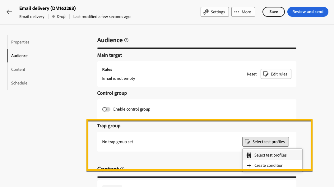Click the Settings gear icon
This screenshot has width=334, height=187.
[x=206, y=12]
